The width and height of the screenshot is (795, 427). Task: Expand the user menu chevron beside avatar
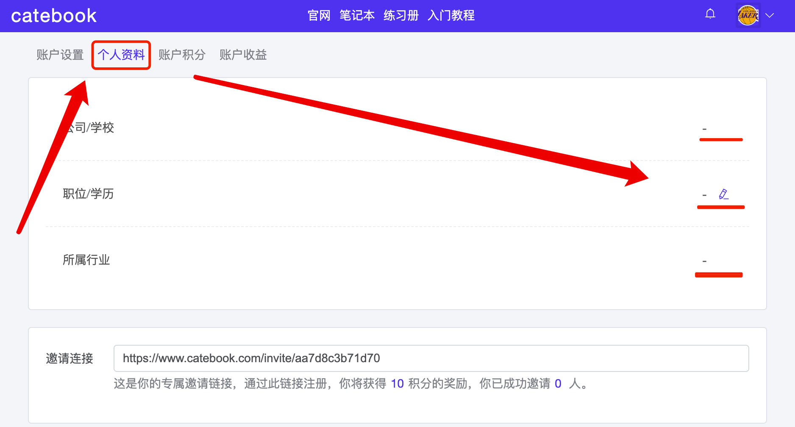770,16
